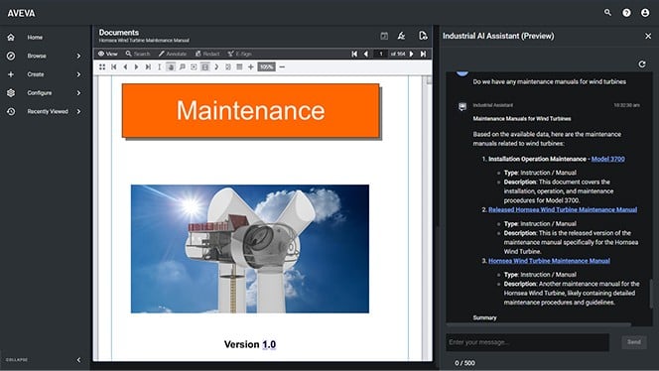Click the AVEVA logo
Image resolution: width=659 pixels, height=371 pixels.
[21, 13]
